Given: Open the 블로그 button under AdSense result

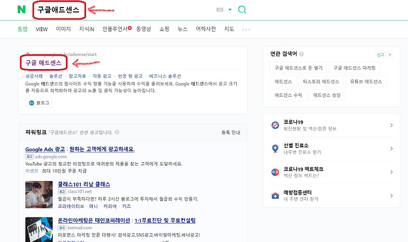Looking at the screenshot, I should tap(39, 103).
